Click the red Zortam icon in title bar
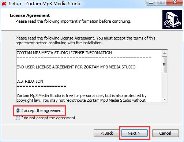 (x=4, y=4)
